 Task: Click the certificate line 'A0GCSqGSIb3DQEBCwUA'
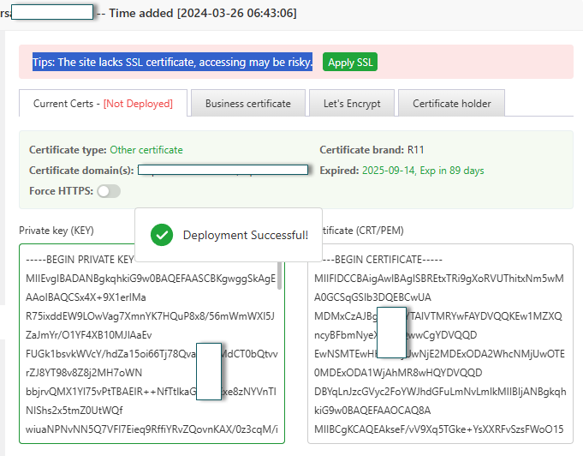pyautogui.click(x=372, y=297)
